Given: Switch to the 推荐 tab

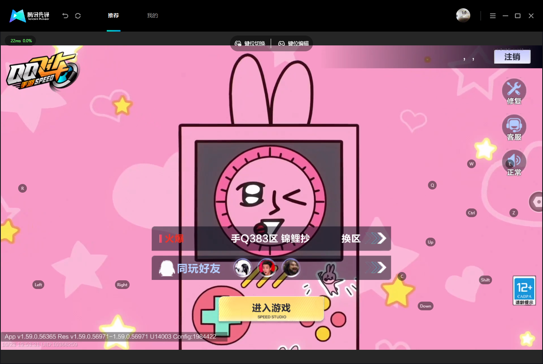Looking at the screenshot, I should (113, 15).
